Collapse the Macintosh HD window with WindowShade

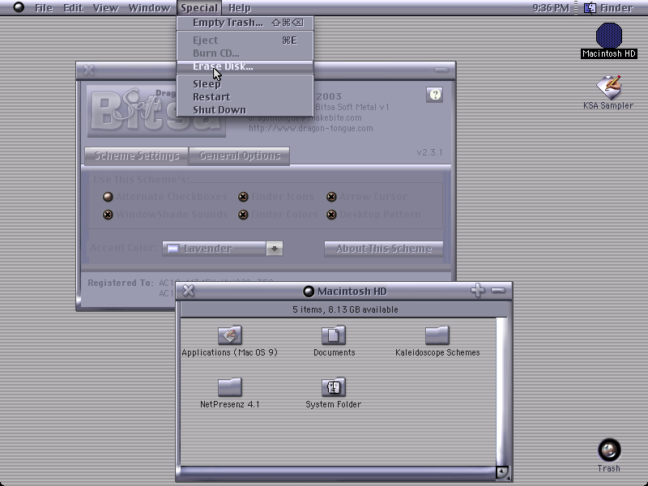498,291
